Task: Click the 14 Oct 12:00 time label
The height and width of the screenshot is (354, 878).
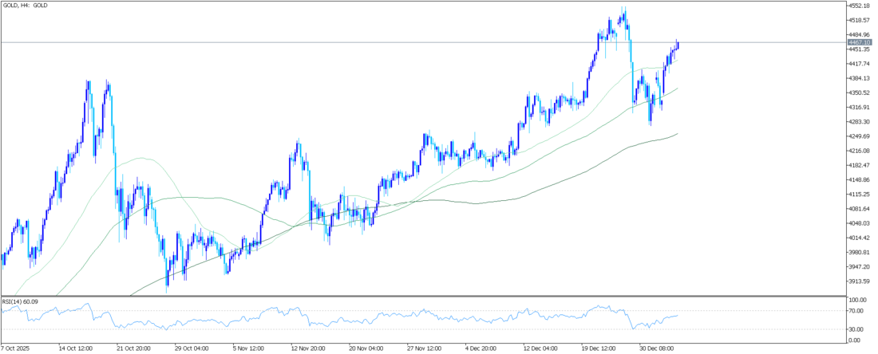Action: coord(77,348)
